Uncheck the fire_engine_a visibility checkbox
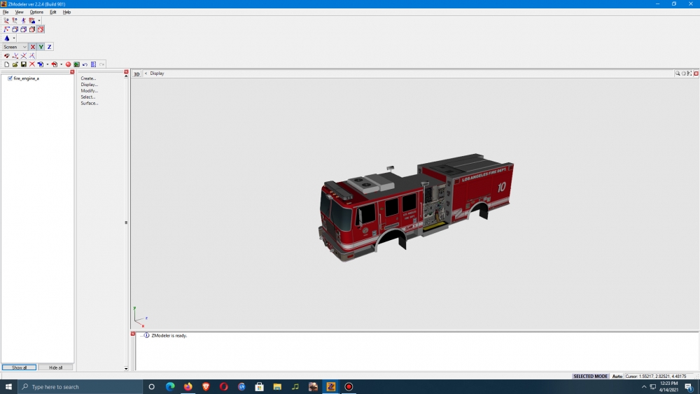The width and height of the screenshot is (700, 394). (x=10, y=78)
